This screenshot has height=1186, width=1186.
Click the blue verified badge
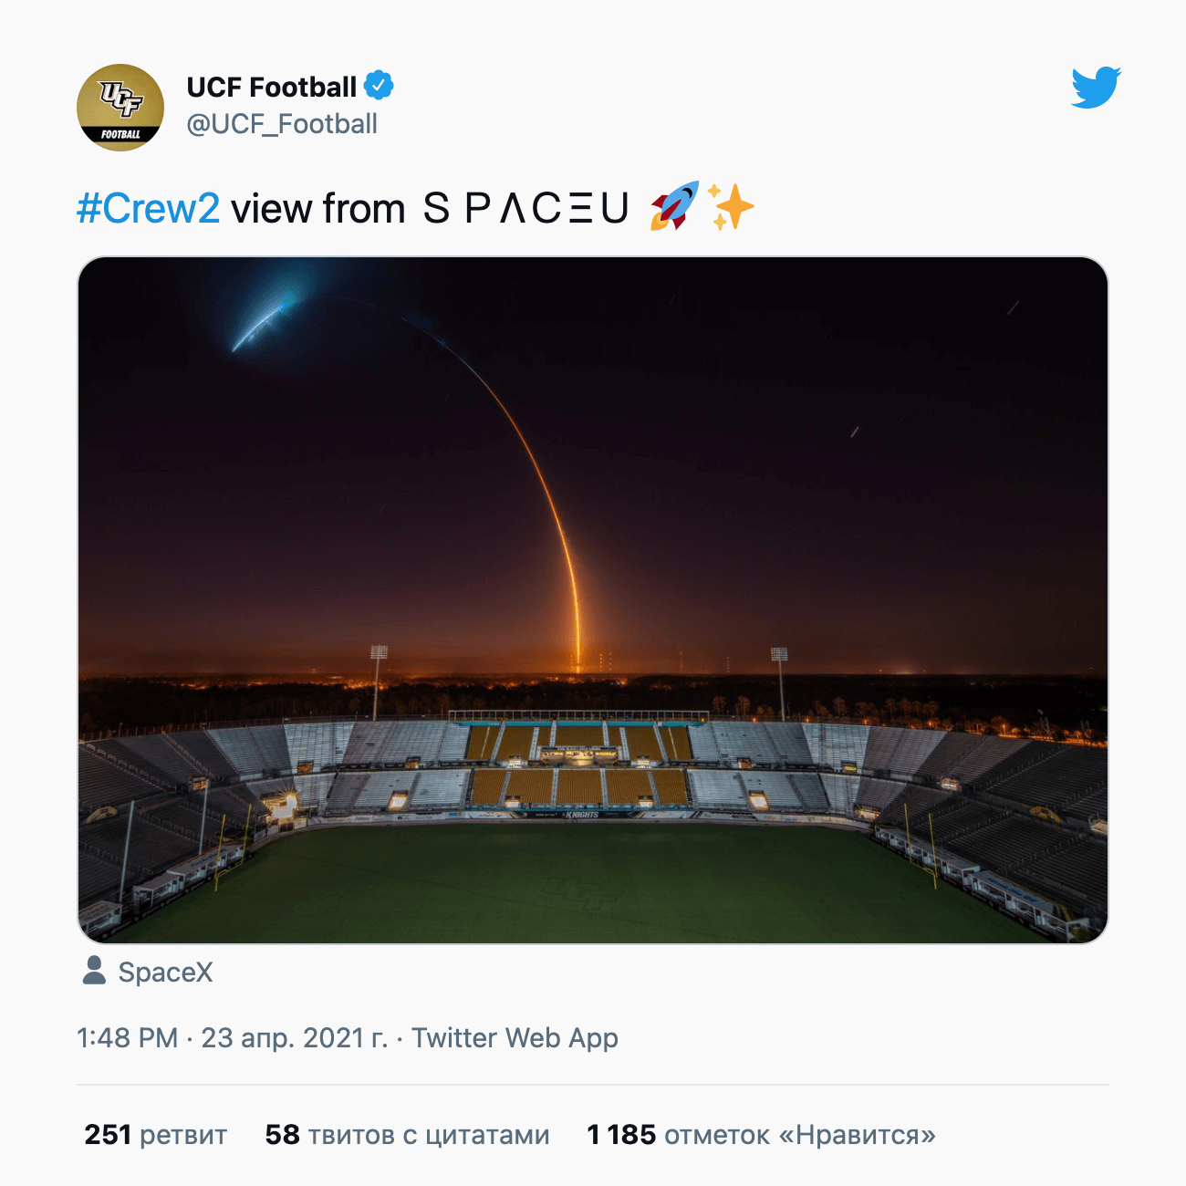(x=379, y=86)
